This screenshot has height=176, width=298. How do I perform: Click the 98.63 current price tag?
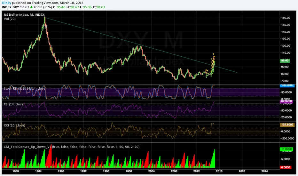pos(285,60)
